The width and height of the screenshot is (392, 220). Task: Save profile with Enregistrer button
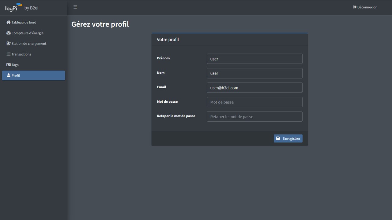click(x=288, y=138)
